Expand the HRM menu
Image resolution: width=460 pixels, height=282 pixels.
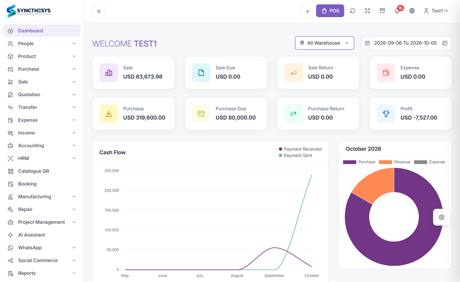pos(42,158)
